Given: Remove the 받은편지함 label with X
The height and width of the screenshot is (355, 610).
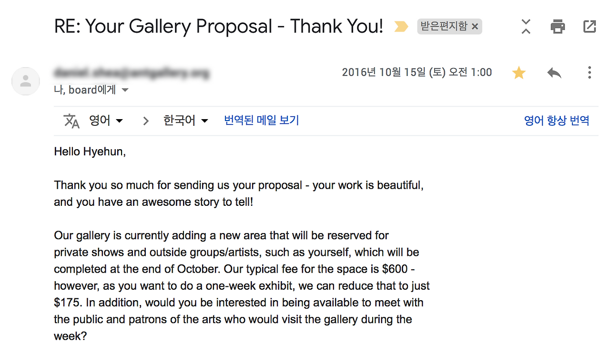Looking at the screenshot, I should pyautogui.click(x=475, y=27).
